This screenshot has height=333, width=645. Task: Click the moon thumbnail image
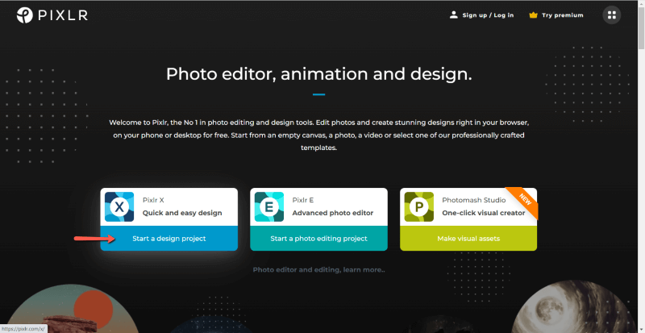(573, 306)
